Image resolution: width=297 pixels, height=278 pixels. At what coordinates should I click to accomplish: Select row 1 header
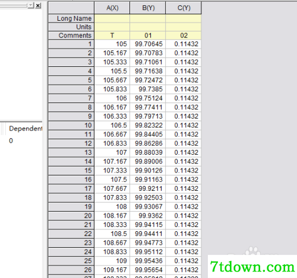point(71,44)
